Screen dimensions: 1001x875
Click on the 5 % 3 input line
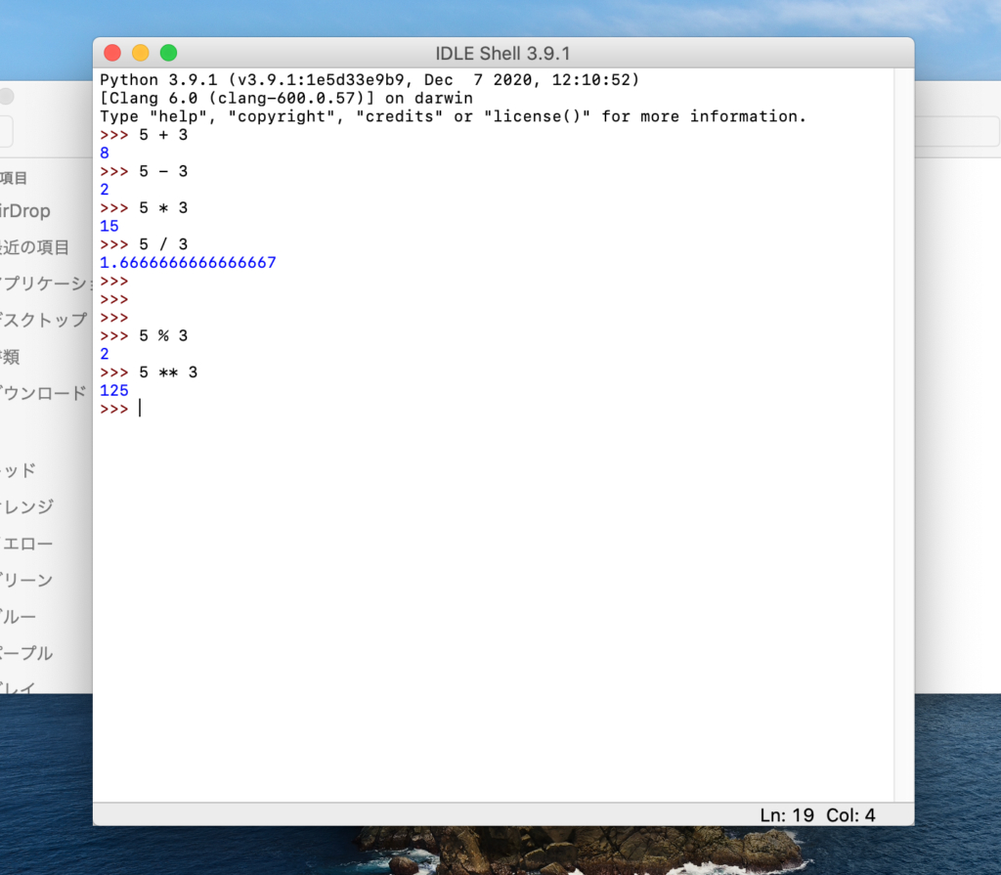pyautogui.click(x=162, y=336)
